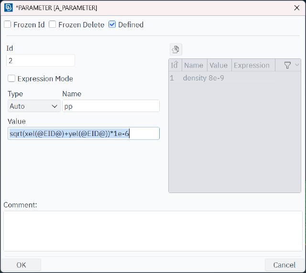The height and width of the screenshot is (273, 306).
Task: Open the Type dropdown showing Auto
Action: point(33,106)
